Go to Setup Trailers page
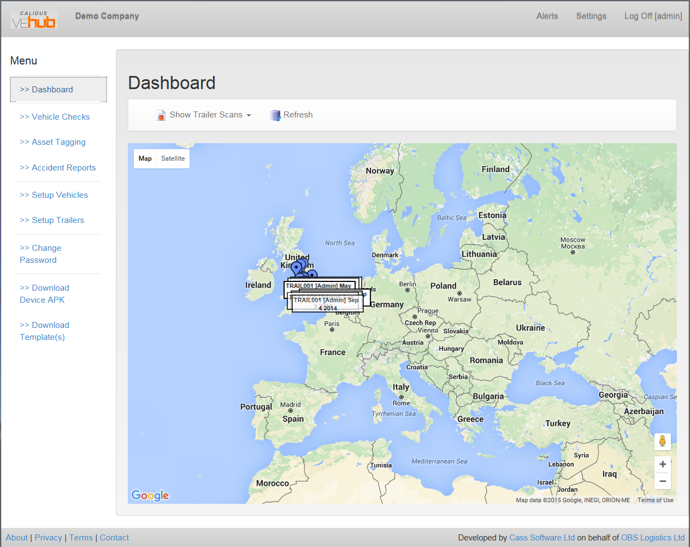 pos(52,220)
